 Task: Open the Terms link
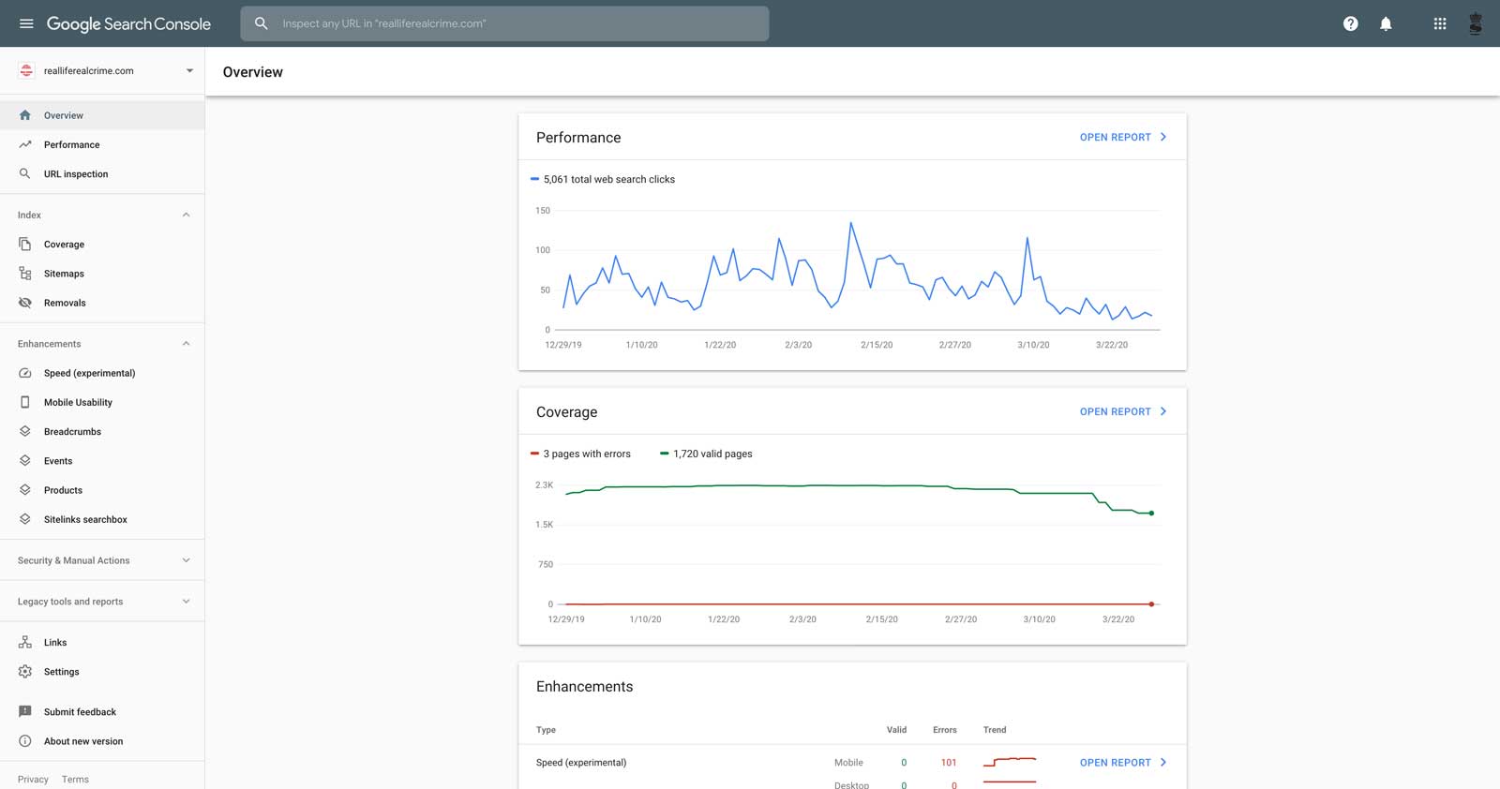point(75,779)
